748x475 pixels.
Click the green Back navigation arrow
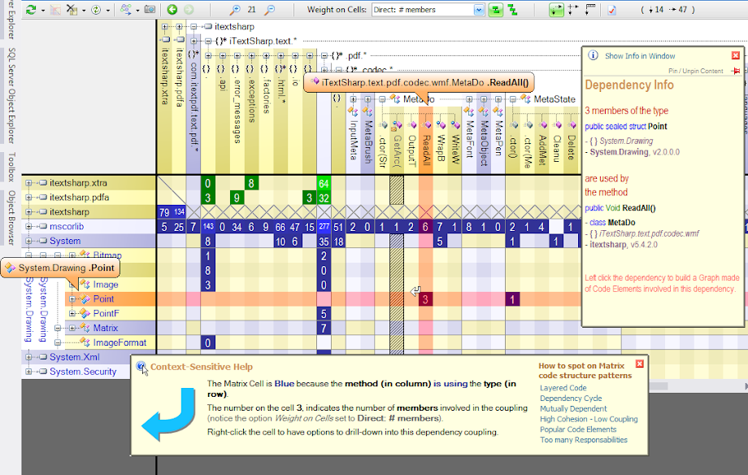point(172,10)
